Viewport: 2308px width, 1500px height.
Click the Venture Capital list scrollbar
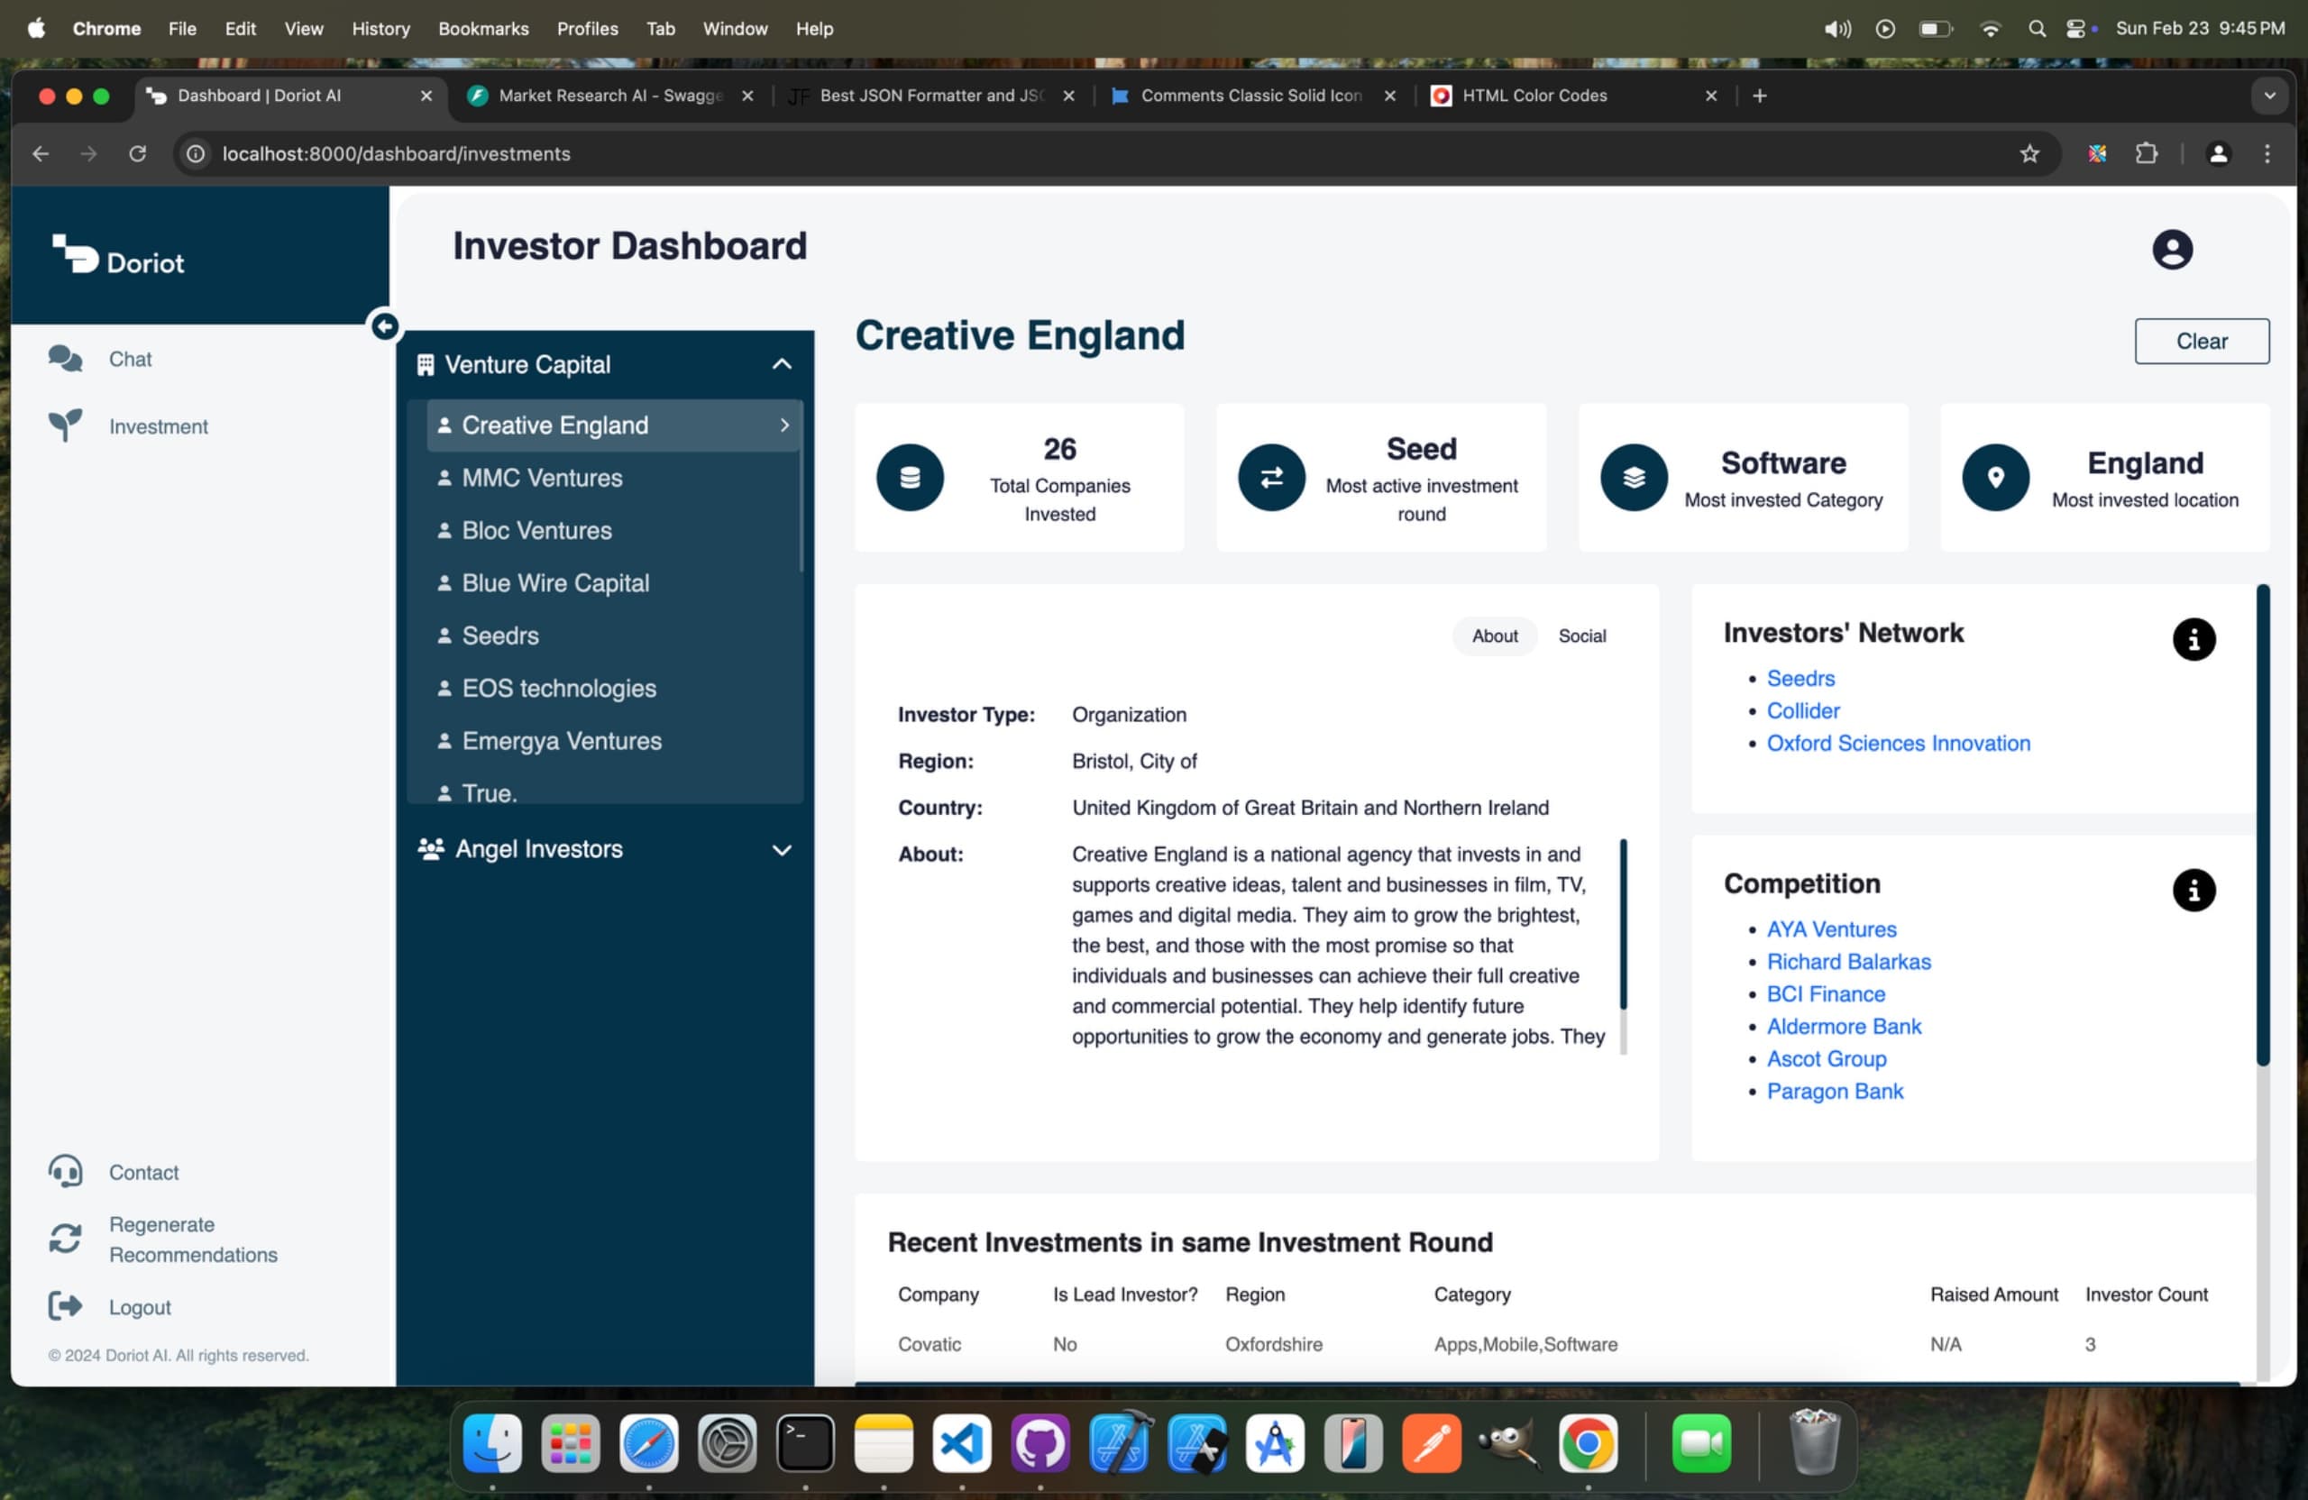pos(801,485)
